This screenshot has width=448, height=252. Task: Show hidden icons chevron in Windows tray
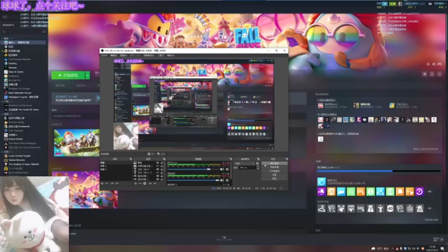393,249
